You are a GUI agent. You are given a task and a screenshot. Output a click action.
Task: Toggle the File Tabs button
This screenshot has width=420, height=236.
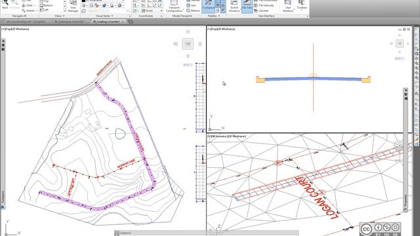[x=247, y=7]
